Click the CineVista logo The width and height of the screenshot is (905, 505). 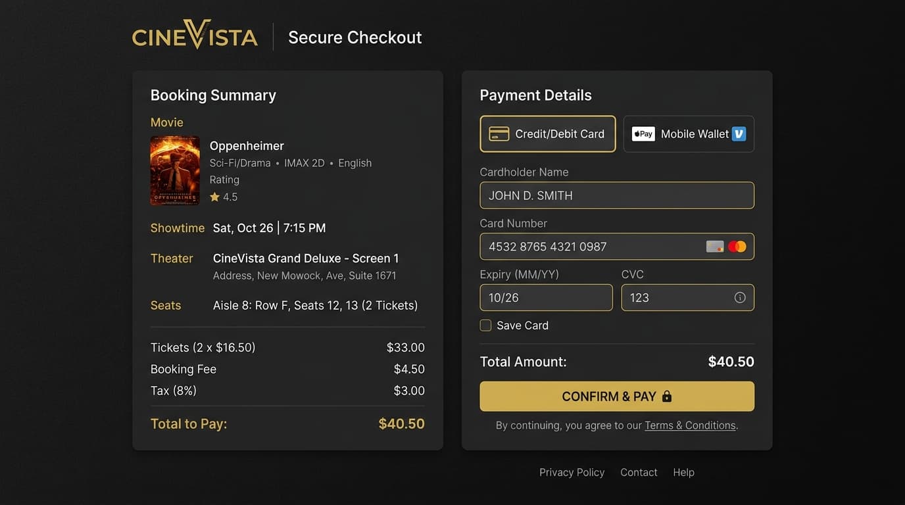[195, 36]
